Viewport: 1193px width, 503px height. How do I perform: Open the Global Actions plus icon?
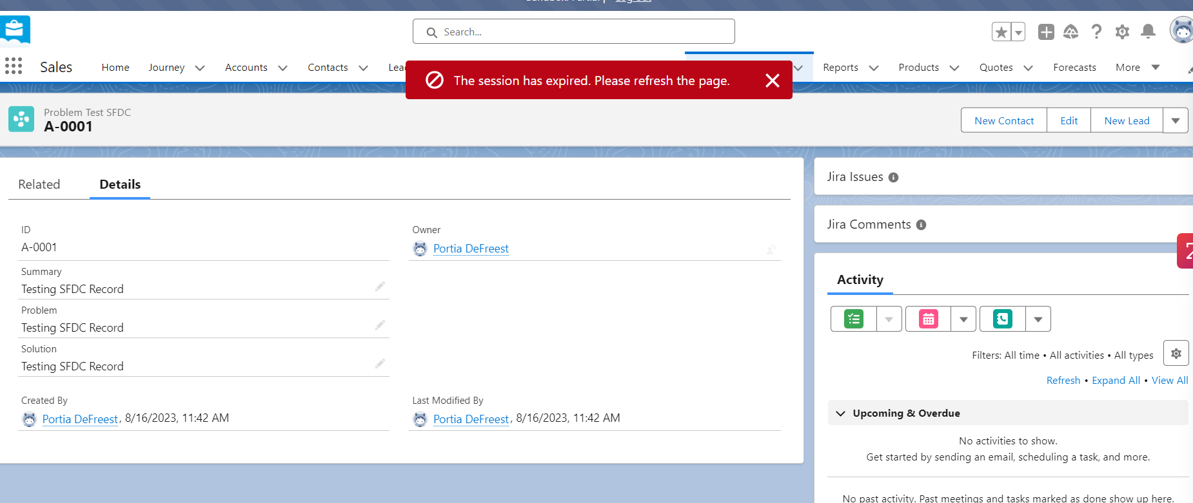[x=1046, y=32]
